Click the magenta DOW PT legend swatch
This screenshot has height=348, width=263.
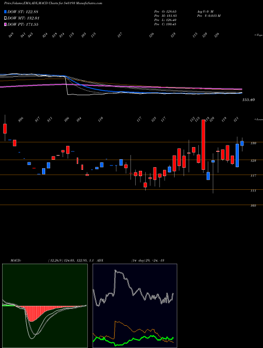tap(5, 24)
